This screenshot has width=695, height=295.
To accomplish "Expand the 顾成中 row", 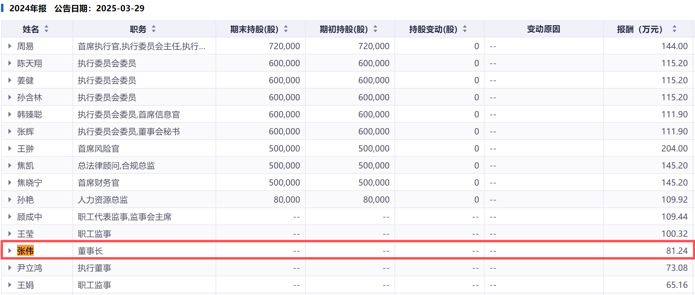I will (10, 217).
